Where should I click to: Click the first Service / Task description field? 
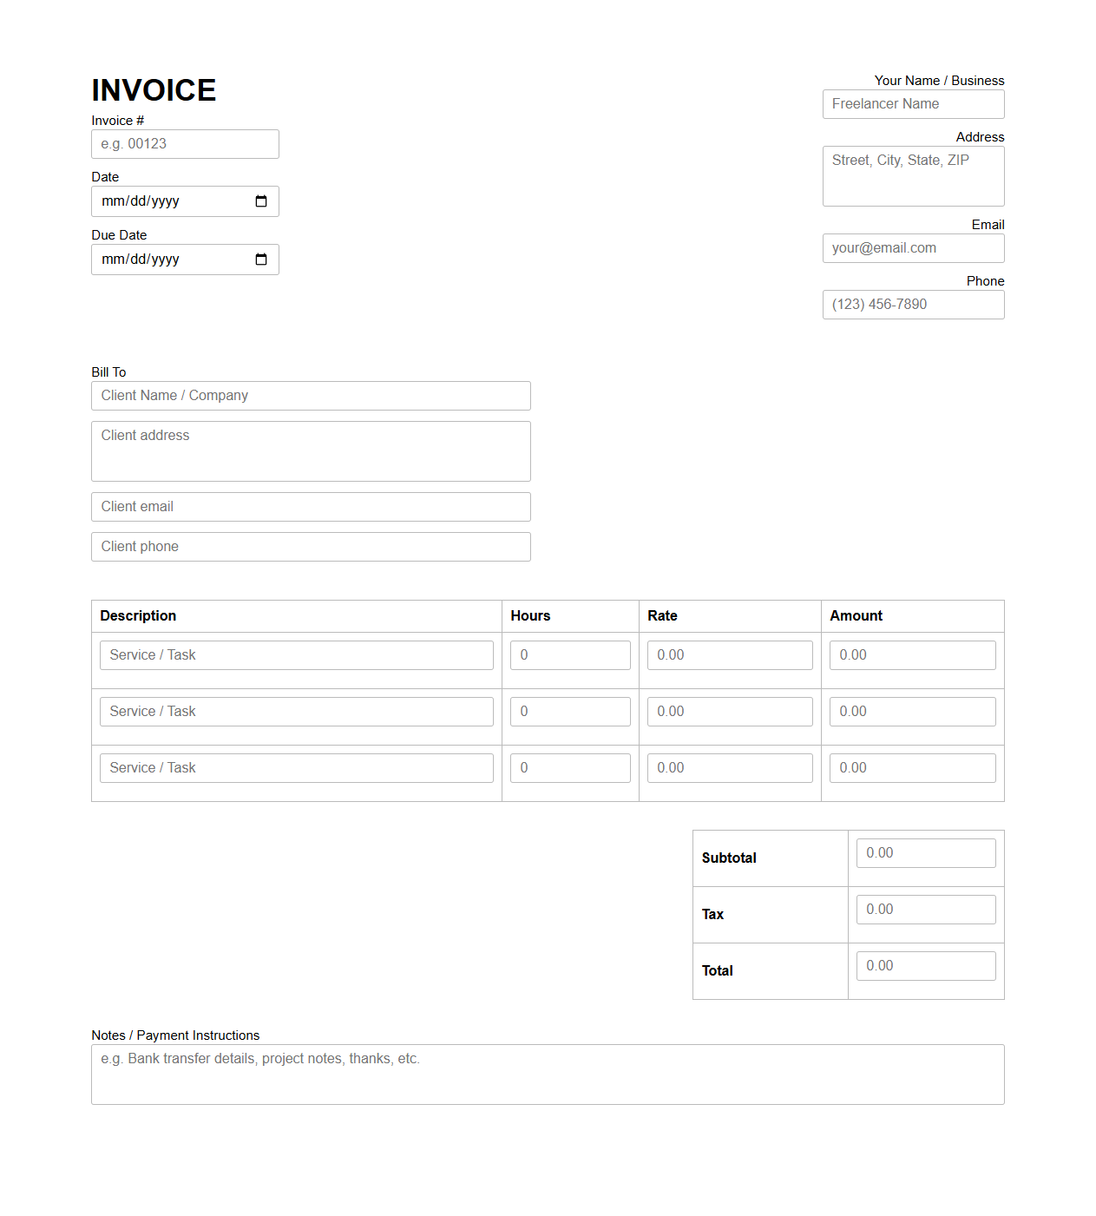296,654
